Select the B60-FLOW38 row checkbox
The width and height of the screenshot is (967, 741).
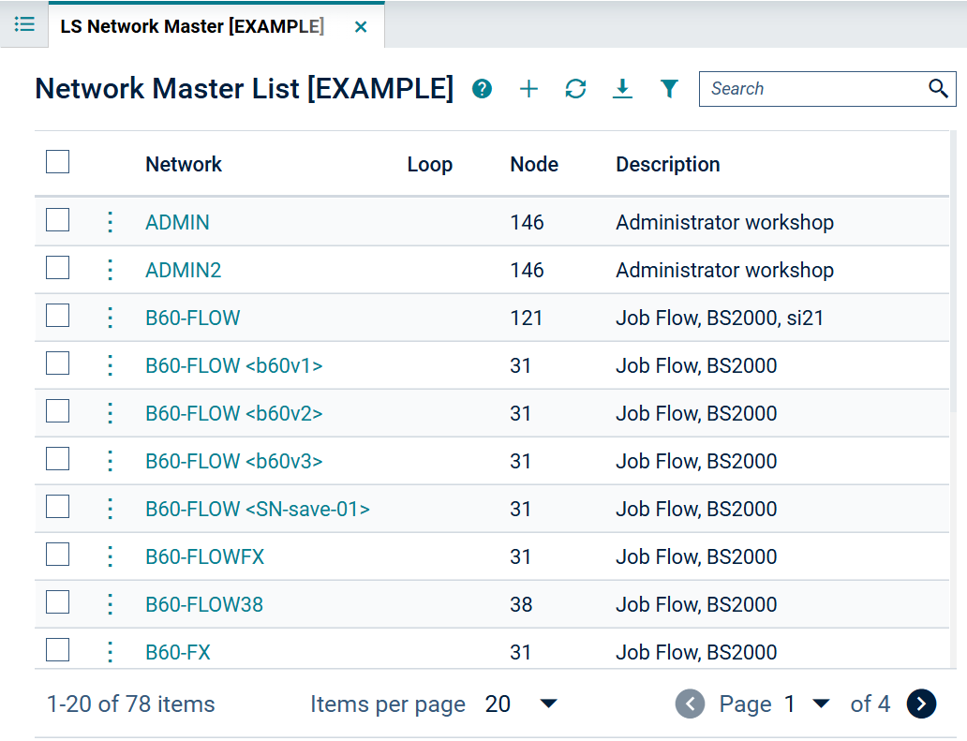pos(57,602)
